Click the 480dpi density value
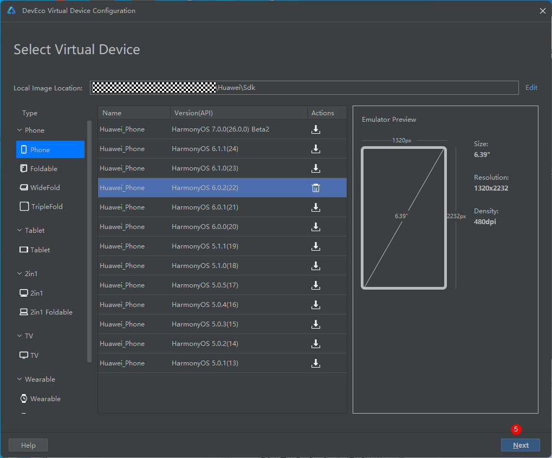The image size is (552, 458). point(485,222)
